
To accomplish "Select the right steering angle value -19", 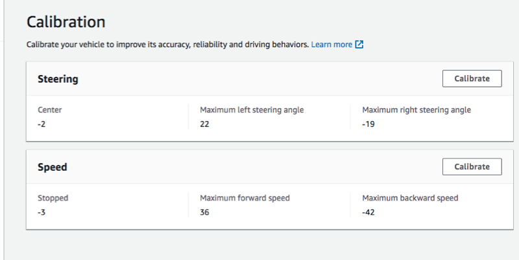I will [369, 124].
